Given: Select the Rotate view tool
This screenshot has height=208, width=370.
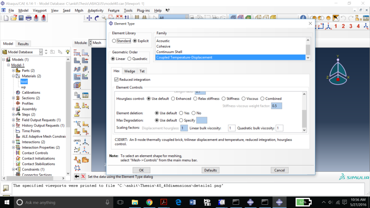Looking at the screenshot, I should [97, 18].
